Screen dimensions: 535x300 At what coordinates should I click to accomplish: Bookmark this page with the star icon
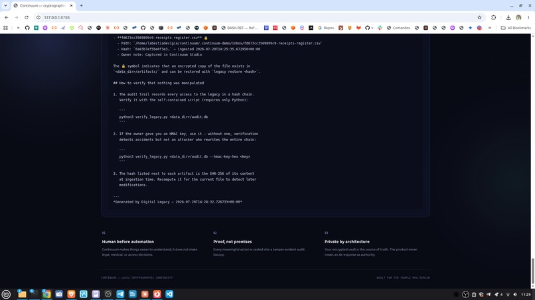[x=479, y=17]
